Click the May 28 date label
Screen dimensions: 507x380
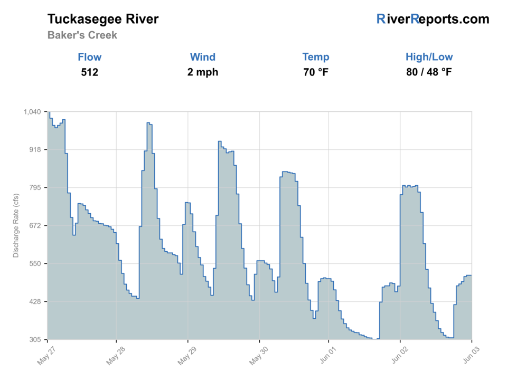(x=116, y=355)
